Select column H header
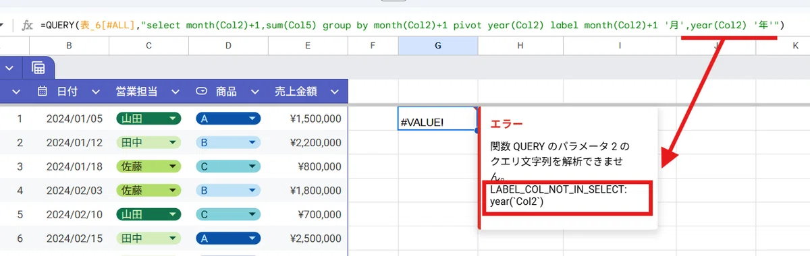Screen dimensions: 810x256 pyautogui.click(x=520, y=45)
